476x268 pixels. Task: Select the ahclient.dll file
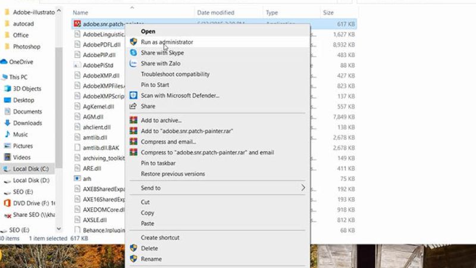click(97, 127)
